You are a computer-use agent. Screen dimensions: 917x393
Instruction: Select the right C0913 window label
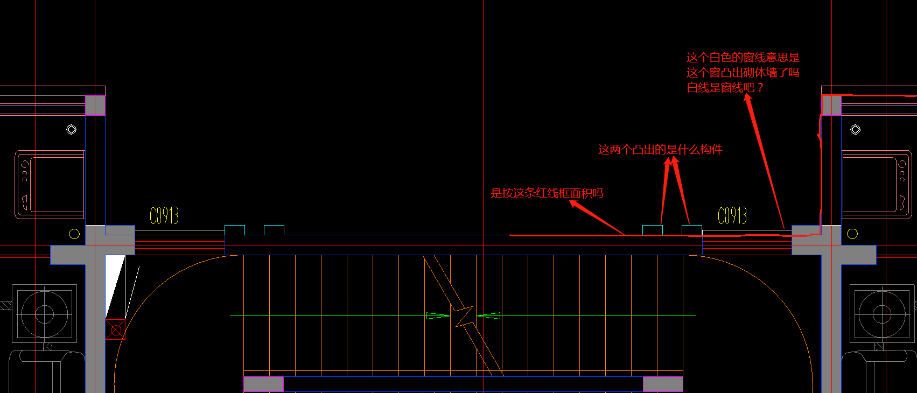(x=732, y=216)
